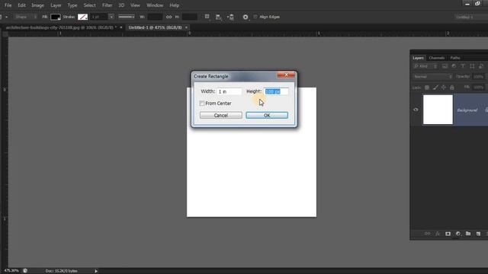Open the tool mode Shape dropdown
This screenshot has height=274, width=488.
coord(25,17)
